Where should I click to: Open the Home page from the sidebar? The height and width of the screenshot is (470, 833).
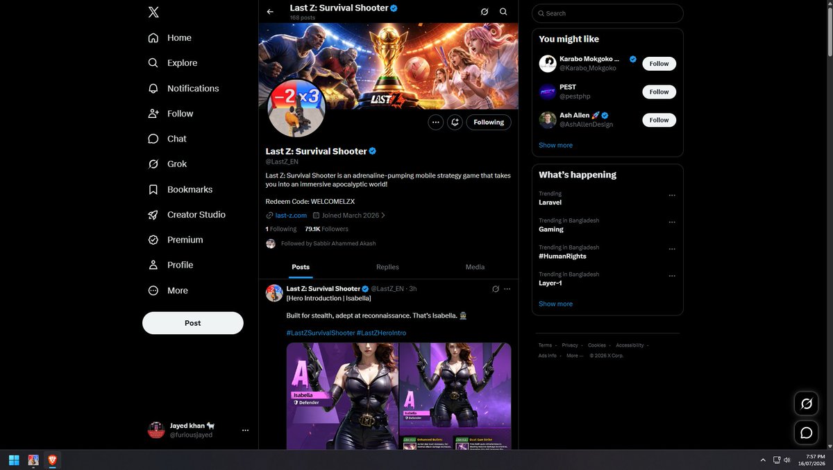[170, 38]
